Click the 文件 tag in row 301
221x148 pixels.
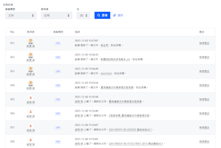[58, 43]
